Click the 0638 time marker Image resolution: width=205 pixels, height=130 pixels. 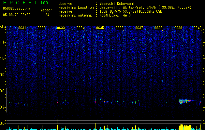[x=159, y=28]
